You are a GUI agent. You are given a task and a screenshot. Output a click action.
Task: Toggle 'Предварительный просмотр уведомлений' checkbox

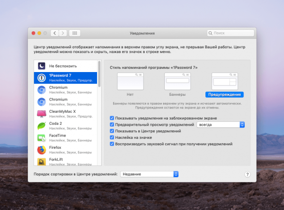pyautogui.click(x=112, y=125)
